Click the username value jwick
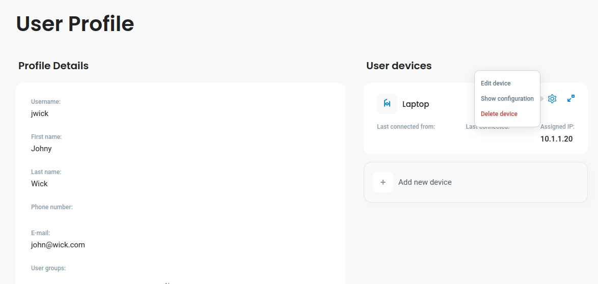This screenshot has width=598, height=284. point(40,113)
